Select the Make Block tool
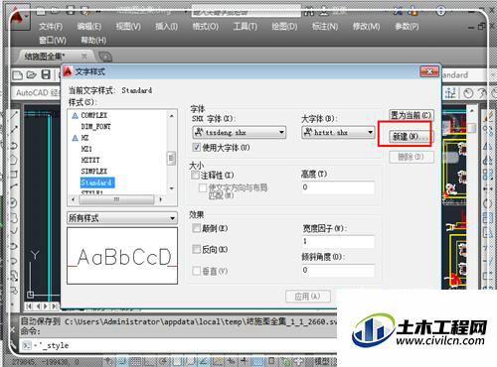Image resolution: width=497 pixels, height=367 pixels. (x=14, y=291)
